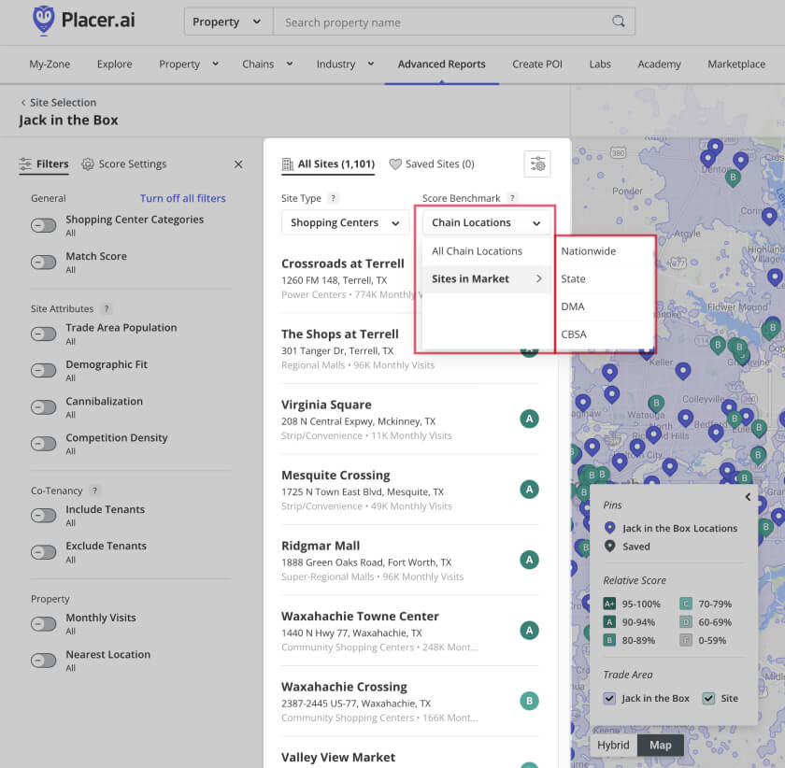This screenshot has height=768, width=785.
Task: Open the Property search type dropdown
Action: tap(229, 21)
